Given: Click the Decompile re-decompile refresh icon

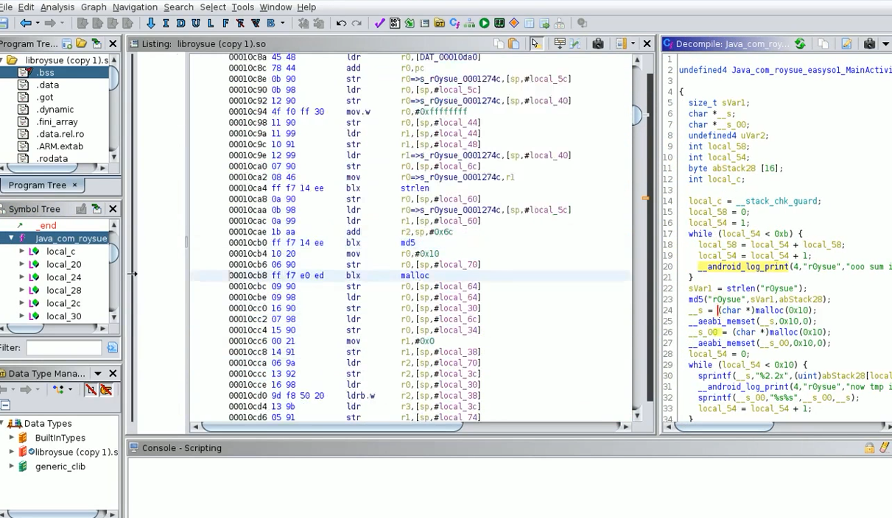Looking at the screenshot, I should (800, 44).
